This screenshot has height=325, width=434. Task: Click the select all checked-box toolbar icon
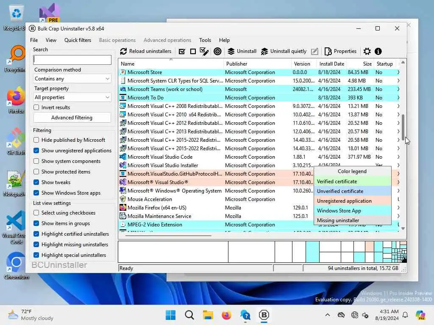(x=182, y=51)
